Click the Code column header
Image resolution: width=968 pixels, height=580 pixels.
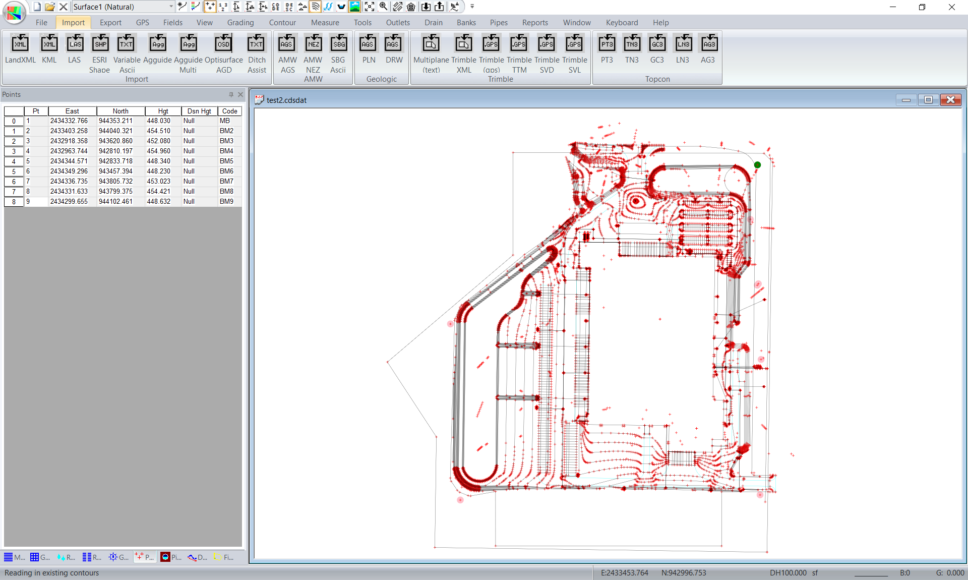[229, 111]
